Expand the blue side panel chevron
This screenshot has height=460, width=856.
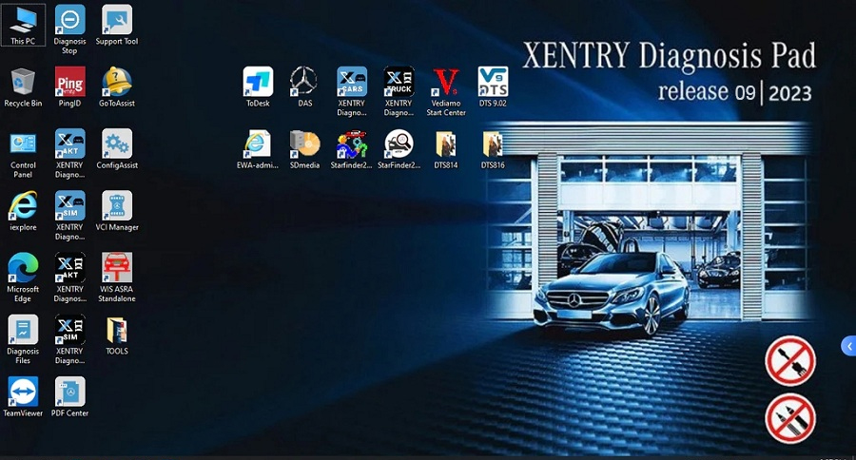coord(849,346)
